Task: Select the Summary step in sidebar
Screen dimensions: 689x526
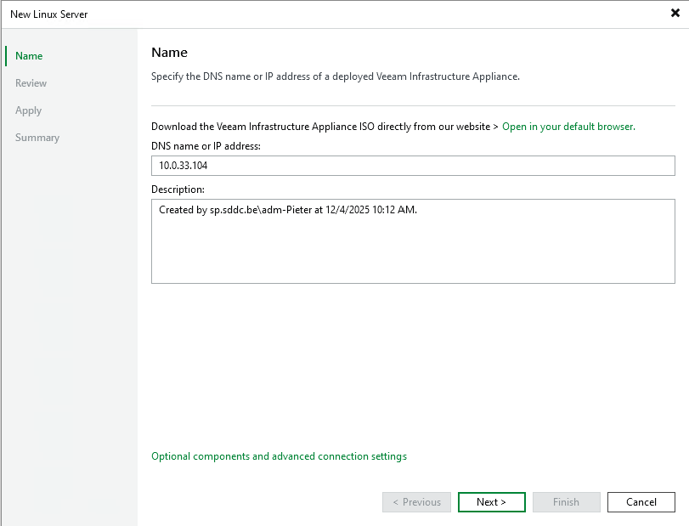Action: coord(37,138)
